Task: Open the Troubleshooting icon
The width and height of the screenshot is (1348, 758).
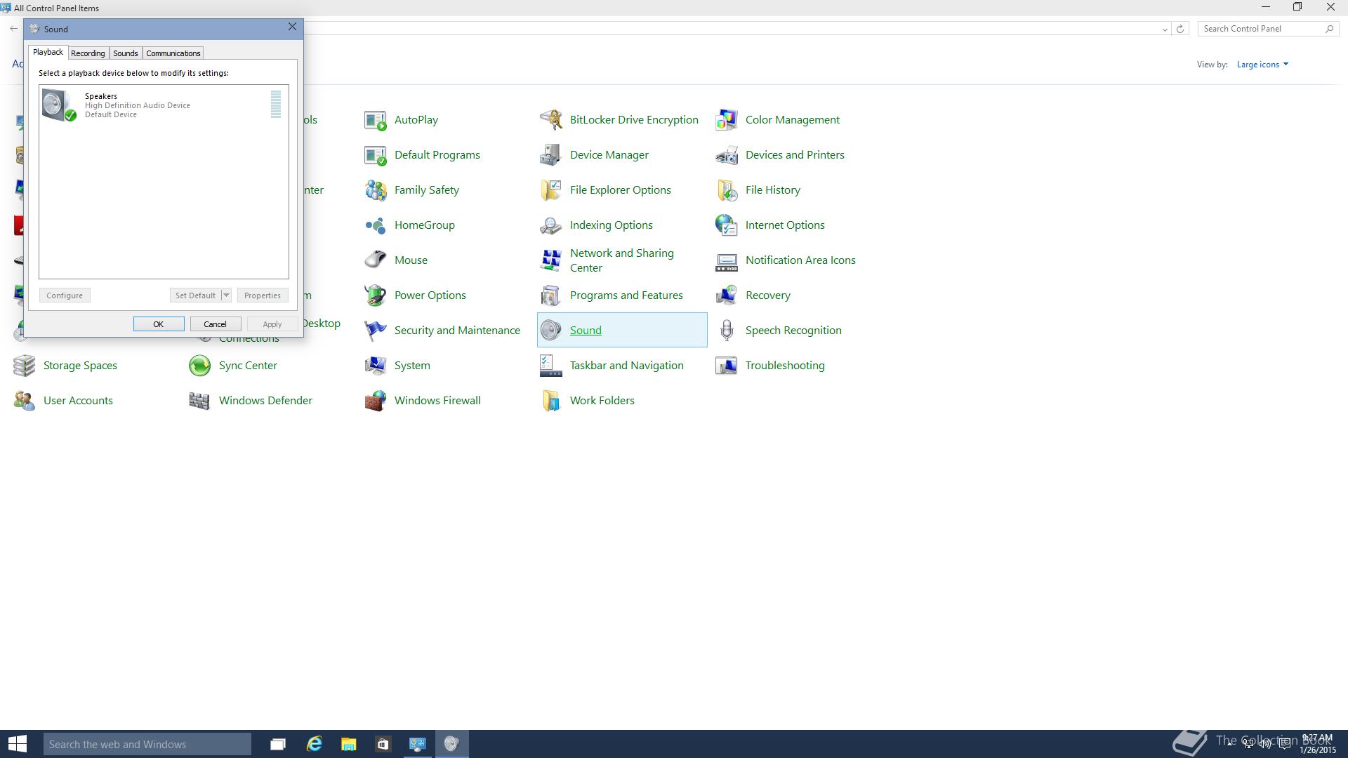Action: pyautogui.click(x=727, y=366)
